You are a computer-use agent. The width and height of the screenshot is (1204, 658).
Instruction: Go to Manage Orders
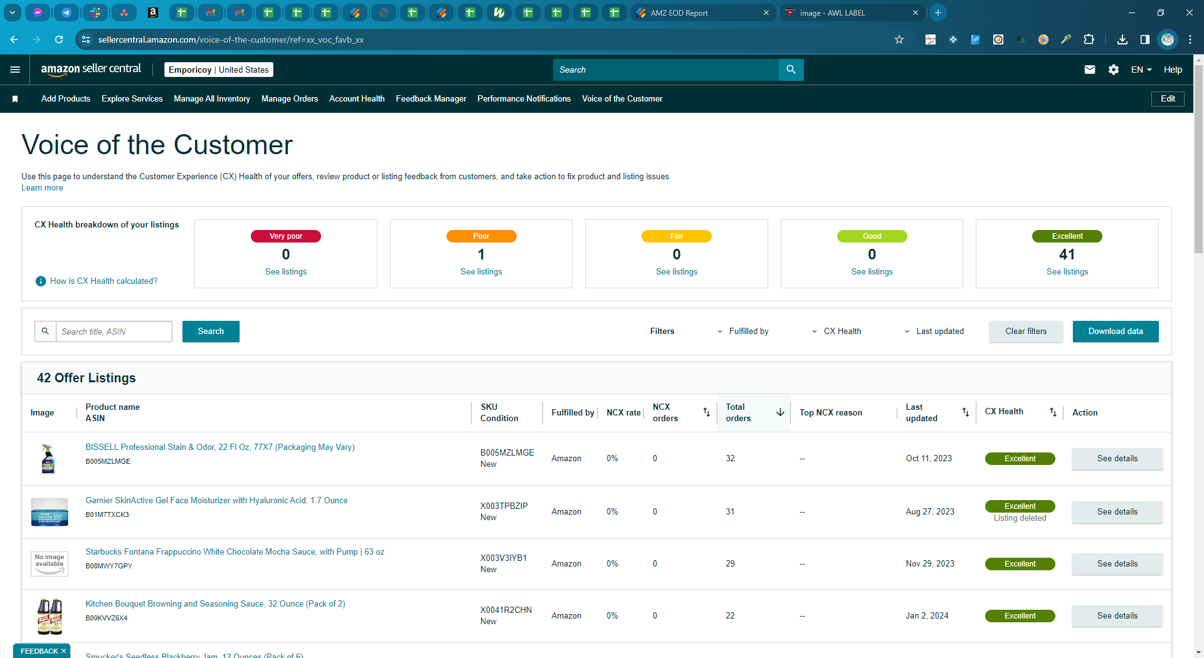click(x=290, y=99)
